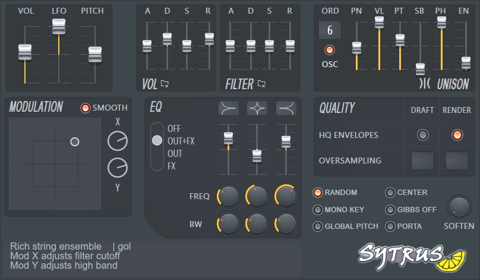
Task: Click the unison )( symbol icon
Action: (x=425, y=84)
